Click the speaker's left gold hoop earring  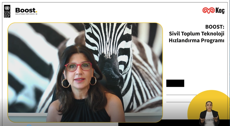(66, 83)
